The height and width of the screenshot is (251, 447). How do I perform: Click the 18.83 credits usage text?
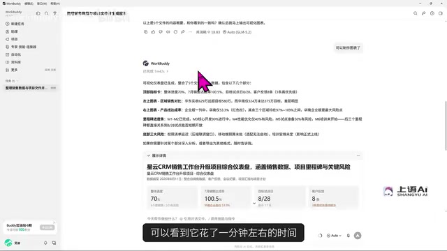tap(208, 32)
